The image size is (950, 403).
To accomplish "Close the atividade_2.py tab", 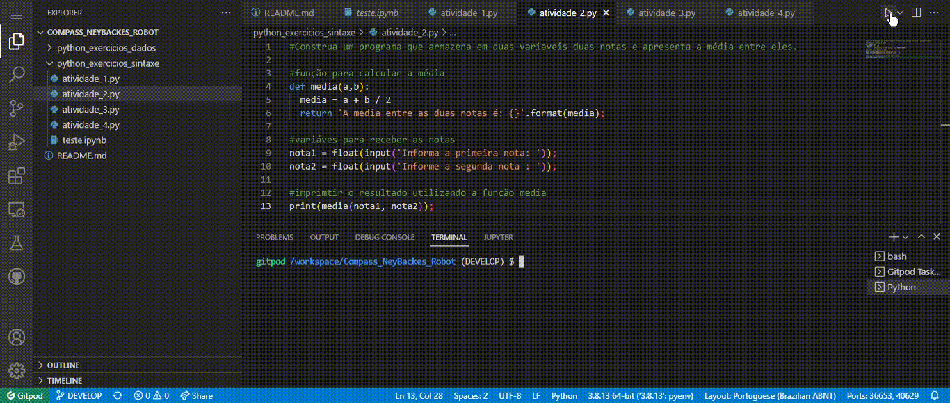I will pos(606,13).
